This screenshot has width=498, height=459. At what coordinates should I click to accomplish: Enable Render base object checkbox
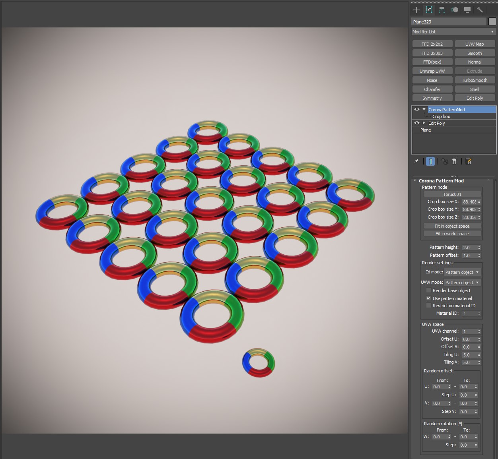pyautogui.click(x=429, y=291)
